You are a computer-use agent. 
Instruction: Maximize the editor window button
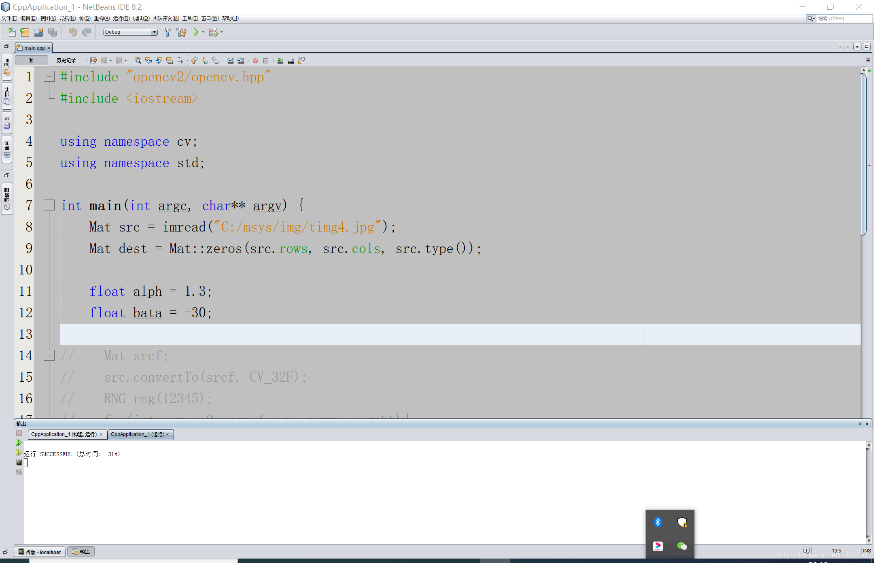coord(867,47)
